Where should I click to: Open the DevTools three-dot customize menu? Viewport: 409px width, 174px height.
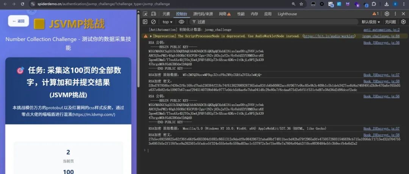395,14
